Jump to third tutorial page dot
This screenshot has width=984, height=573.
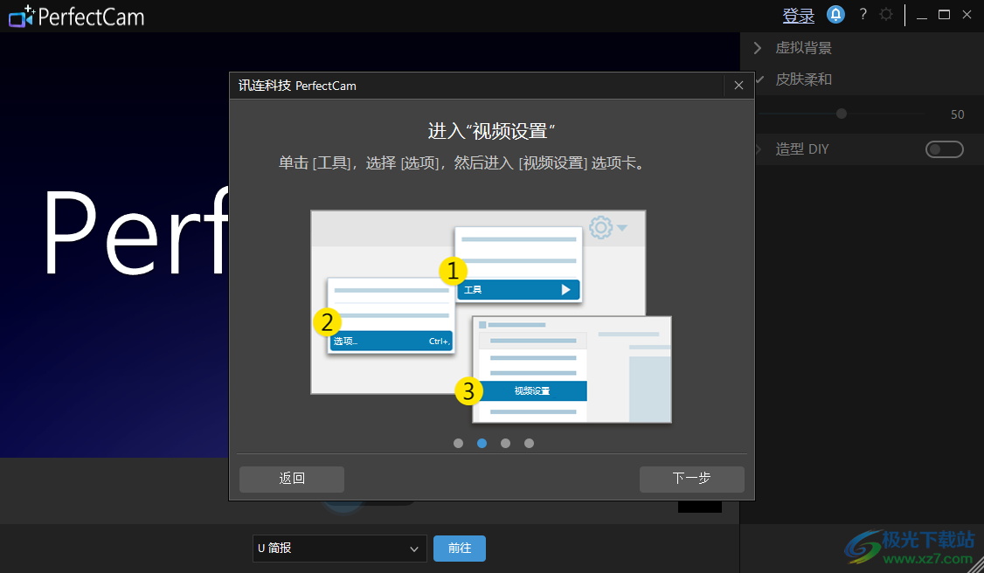[x=505, y=443]
